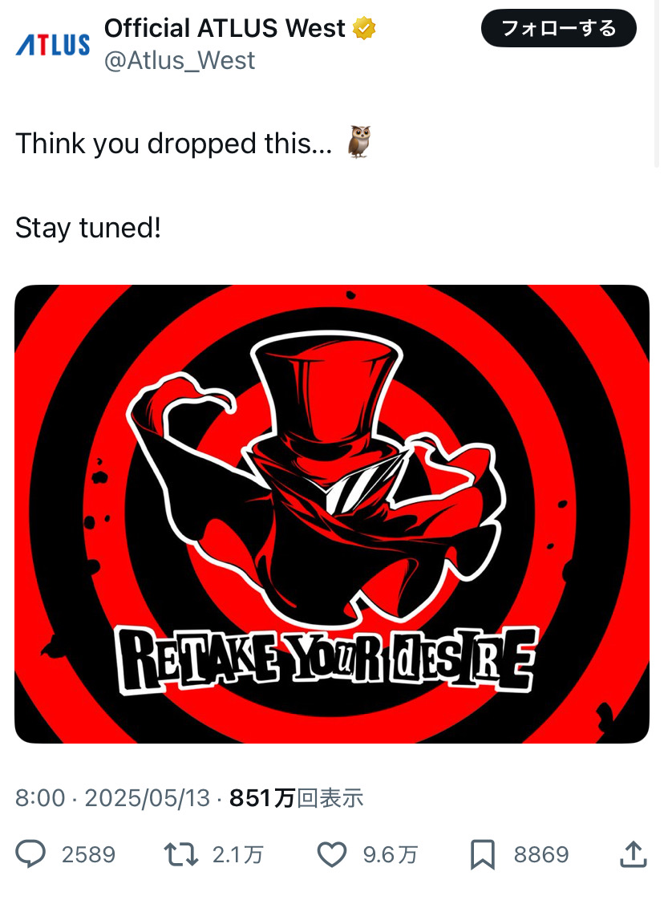The image size is (664, 900).
Task: Tap the retweet arrows icon
Action: click(180, 854)
